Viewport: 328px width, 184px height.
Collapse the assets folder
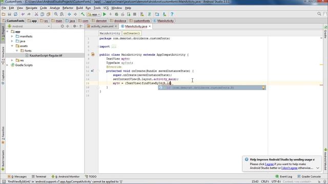point(12,46)
